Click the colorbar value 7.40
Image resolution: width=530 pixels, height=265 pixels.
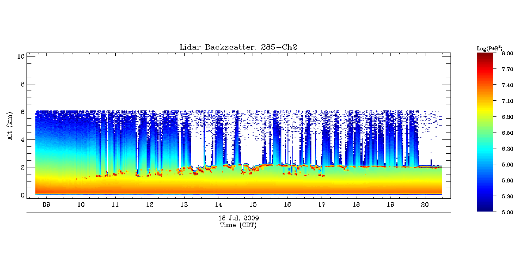pos(507,85)
